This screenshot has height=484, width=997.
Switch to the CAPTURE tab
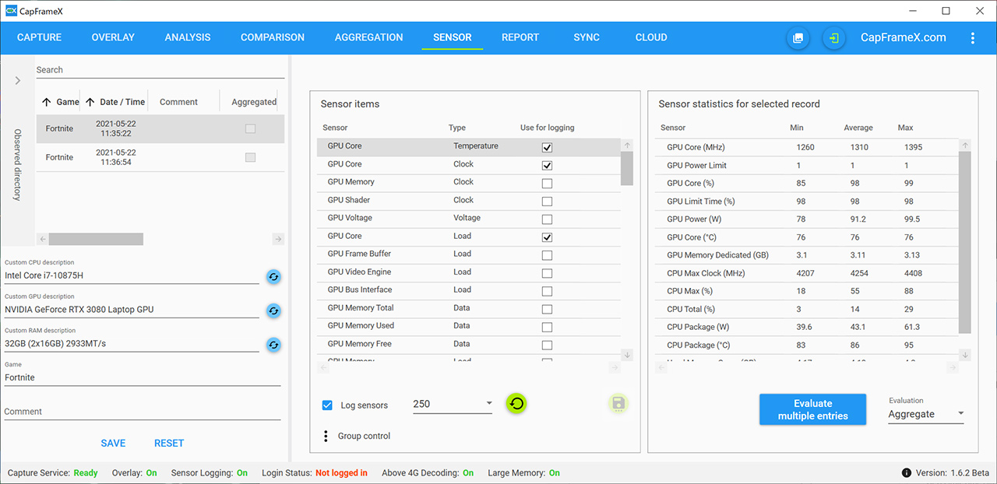(39, 37)
